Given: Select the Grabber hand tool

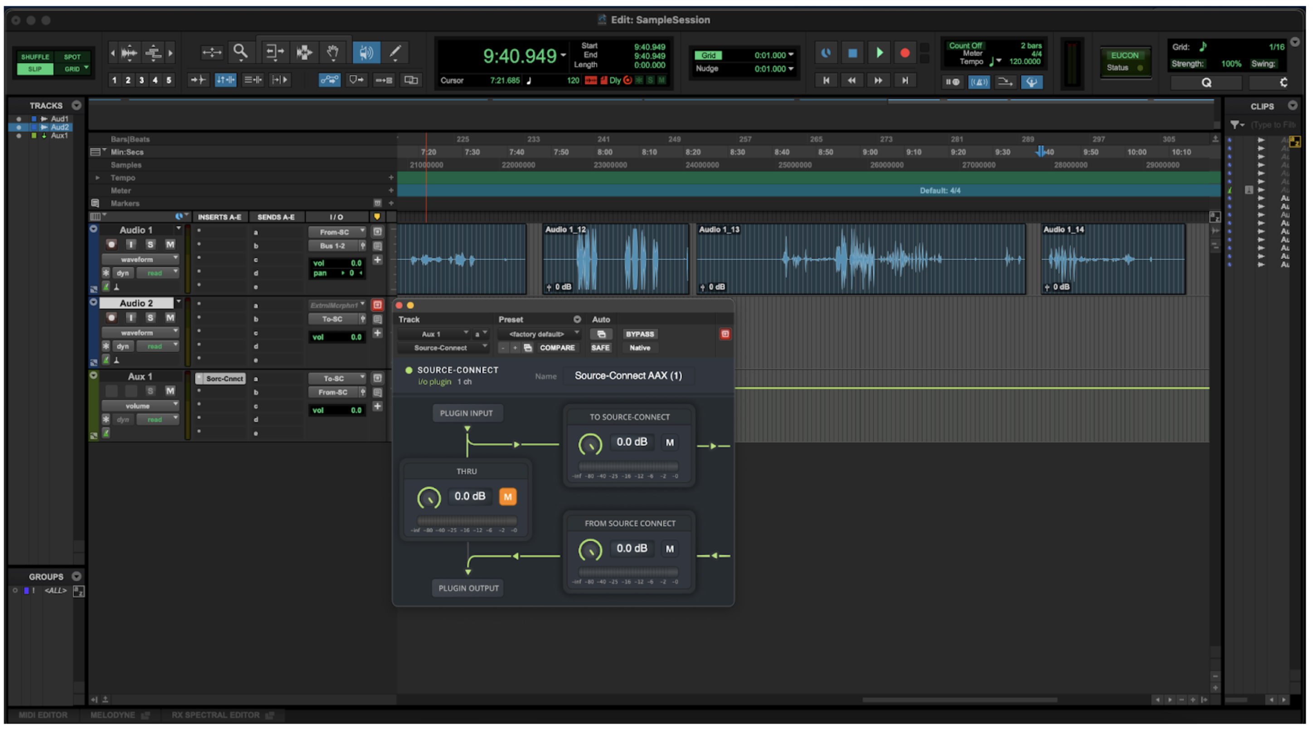Looking at the screenshot, I should coord(332,52).
